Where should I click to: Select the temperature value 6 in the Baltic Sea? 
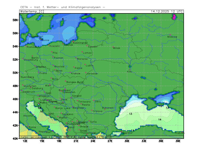tap(63, 19)
